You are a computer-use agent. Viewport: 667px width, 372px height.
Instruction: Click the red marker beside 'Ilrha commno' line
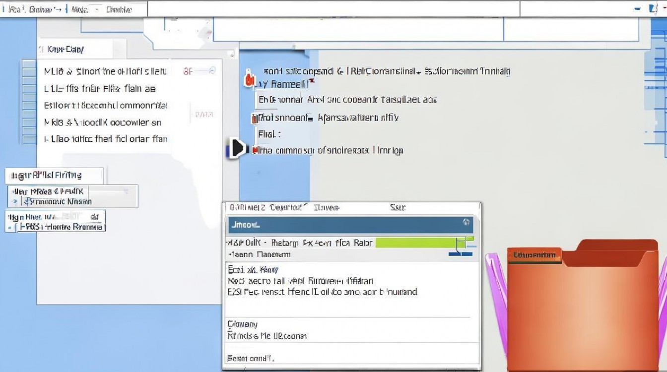pos(256,150)
